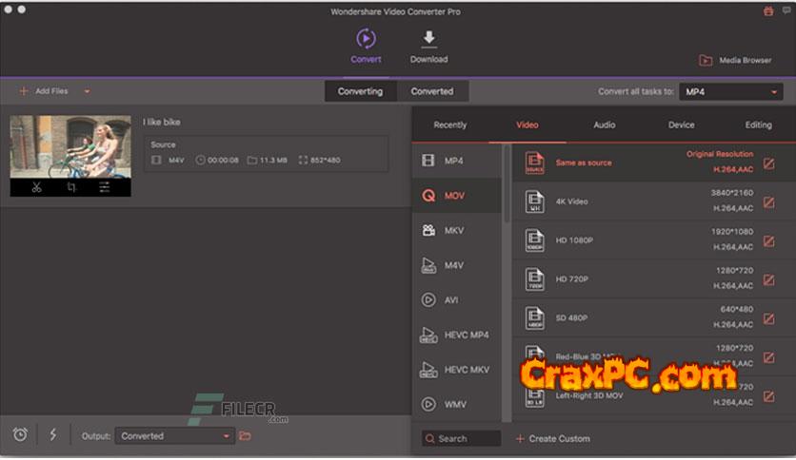Click the format list scrollbar
Screen dimensions: 796x460
coord(507,183)
